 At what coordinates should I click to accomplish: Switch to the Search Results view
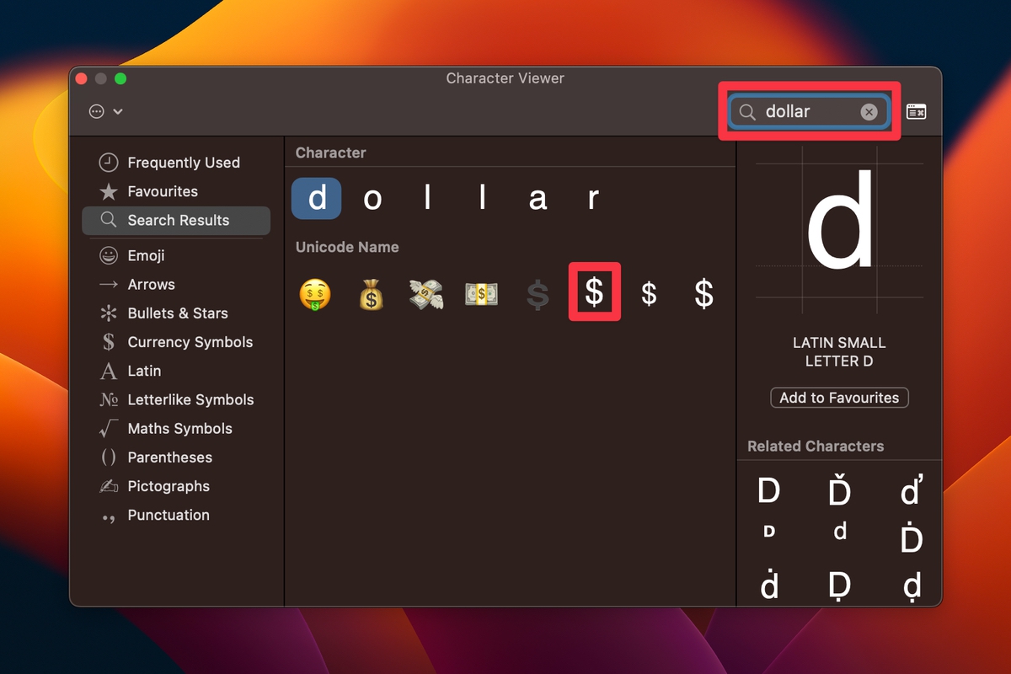coord(176,220)
